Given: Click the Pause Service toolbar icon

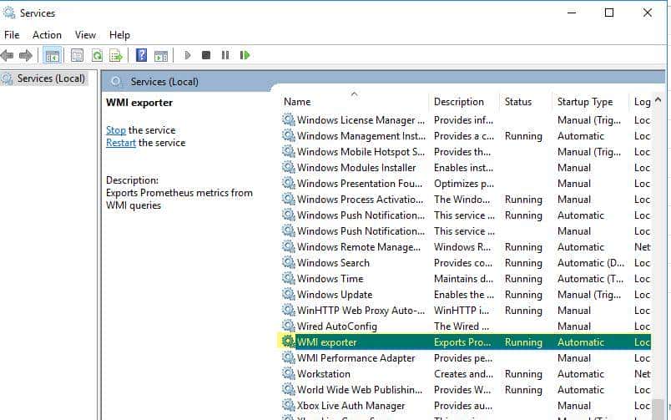Looking at the screenshot, I should point(225,56).
